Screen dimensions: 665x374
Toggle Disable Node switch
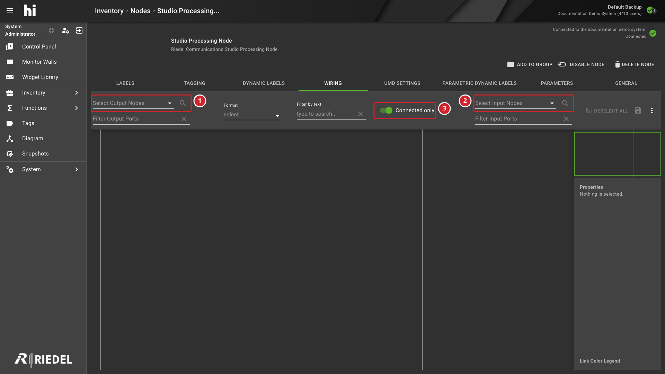562,64
